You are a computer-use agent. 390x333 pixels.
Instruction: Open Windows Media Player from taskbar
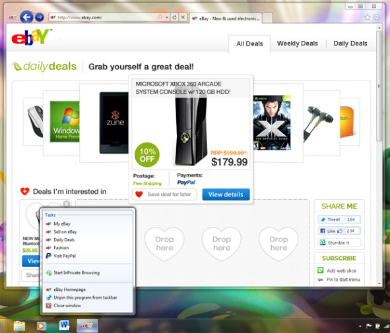pyautogui.click(x=42, y=326)
